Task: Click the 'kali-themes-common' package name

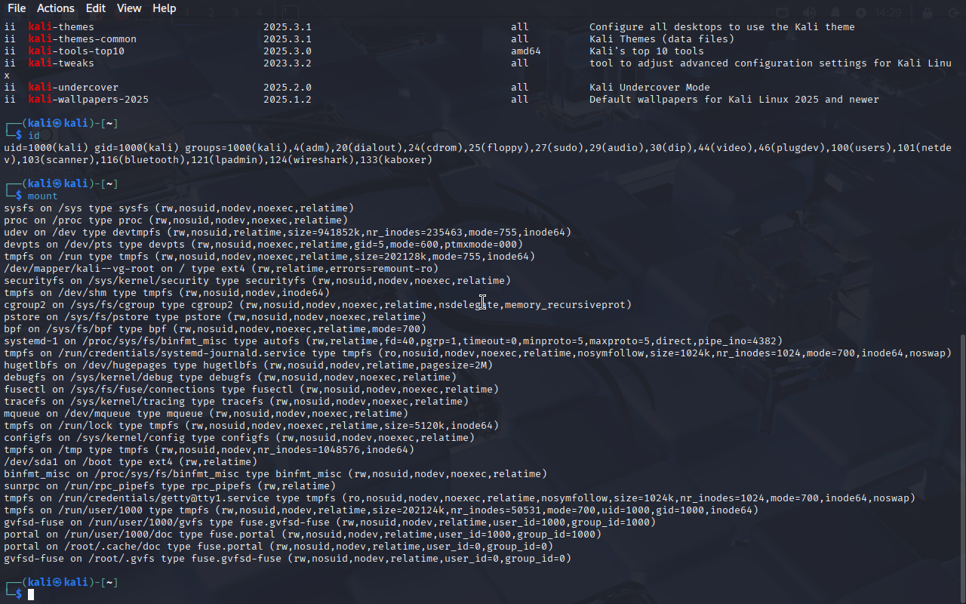Action: point(82,39)
